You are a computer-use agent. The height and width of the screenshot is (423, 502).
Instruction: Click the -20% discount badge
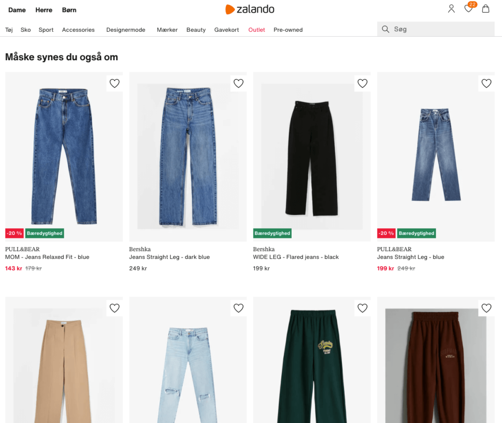14,233
